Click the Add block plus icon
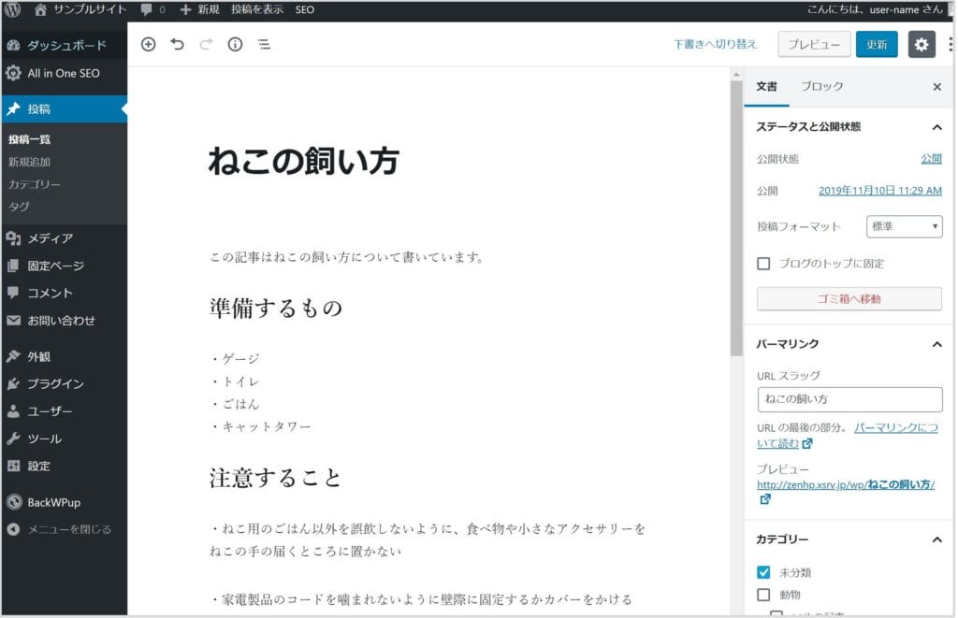Viewport: 958px width, 618px height. point(148,44)
